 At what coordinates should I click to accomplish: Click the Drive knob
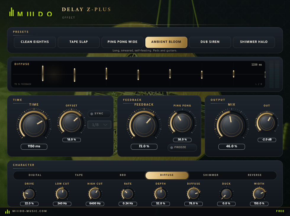coord(29,194)
